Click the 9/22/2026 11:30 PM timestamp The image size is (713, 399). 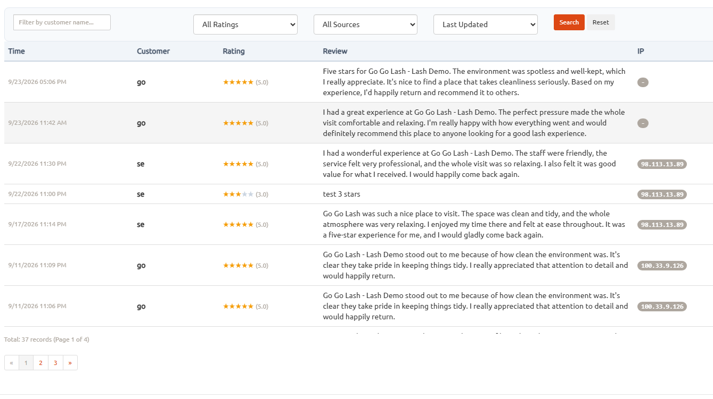[37, 164]
